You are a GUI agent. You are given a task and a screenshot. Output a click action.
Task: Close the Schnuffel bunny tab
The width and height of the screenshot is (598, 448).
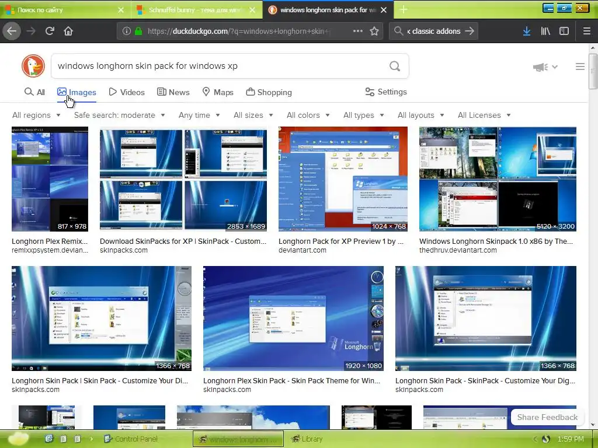pos(252,10)
